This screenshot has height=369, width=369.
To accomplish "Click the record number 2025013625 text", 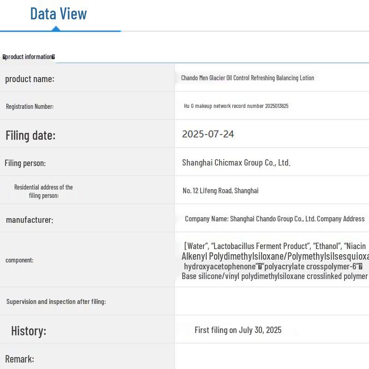I will (236, 106).
